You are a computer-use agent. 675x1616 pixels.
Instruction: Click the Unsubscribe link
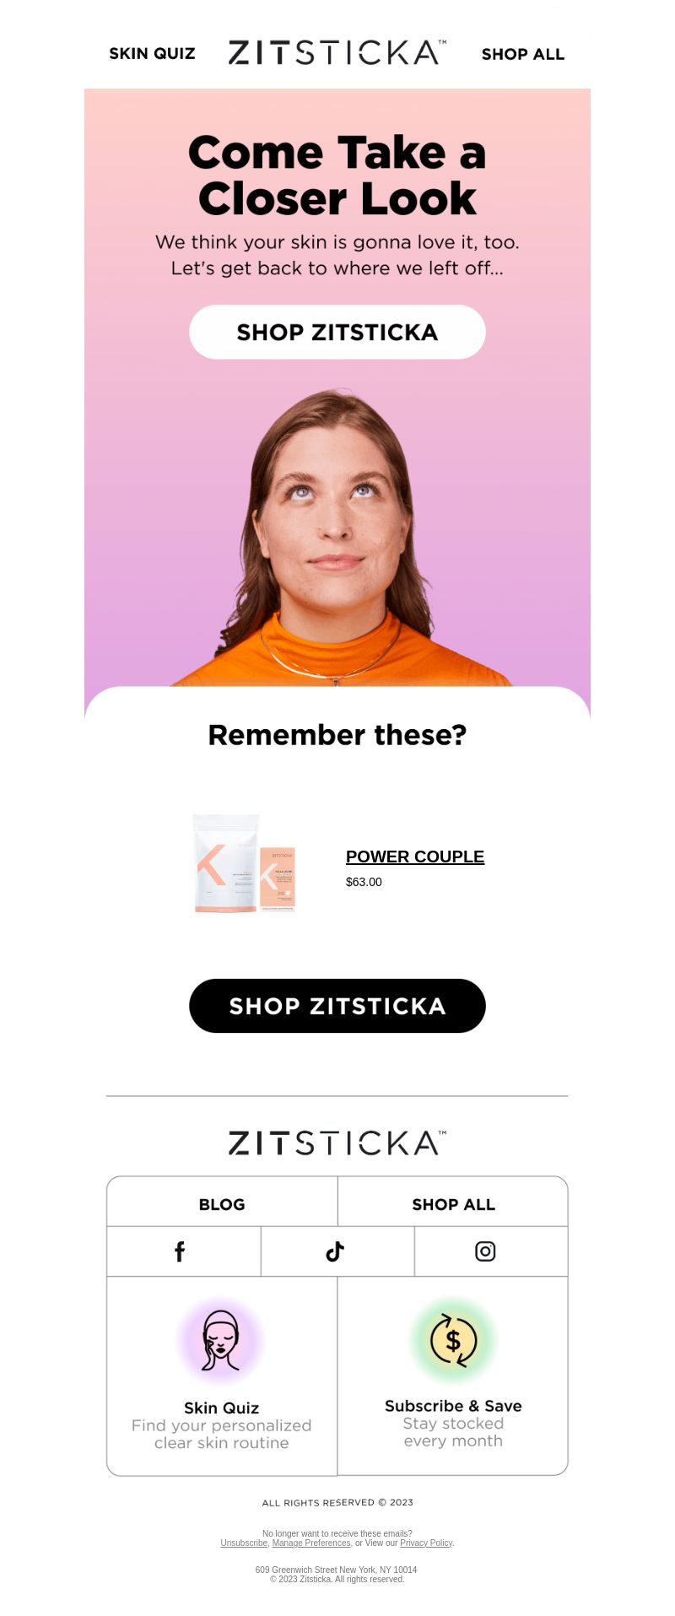(244, 1543)
